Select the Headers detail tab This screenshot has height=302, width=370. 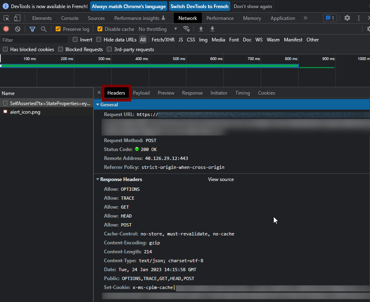[116, 93]
